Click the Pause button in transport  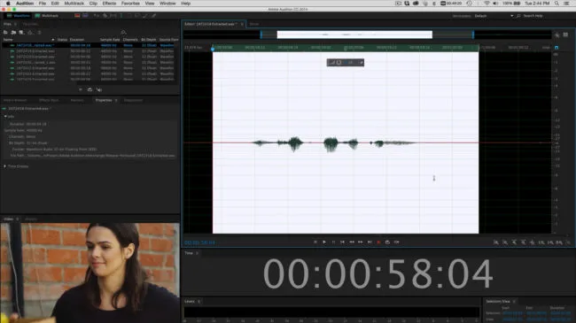333,242
